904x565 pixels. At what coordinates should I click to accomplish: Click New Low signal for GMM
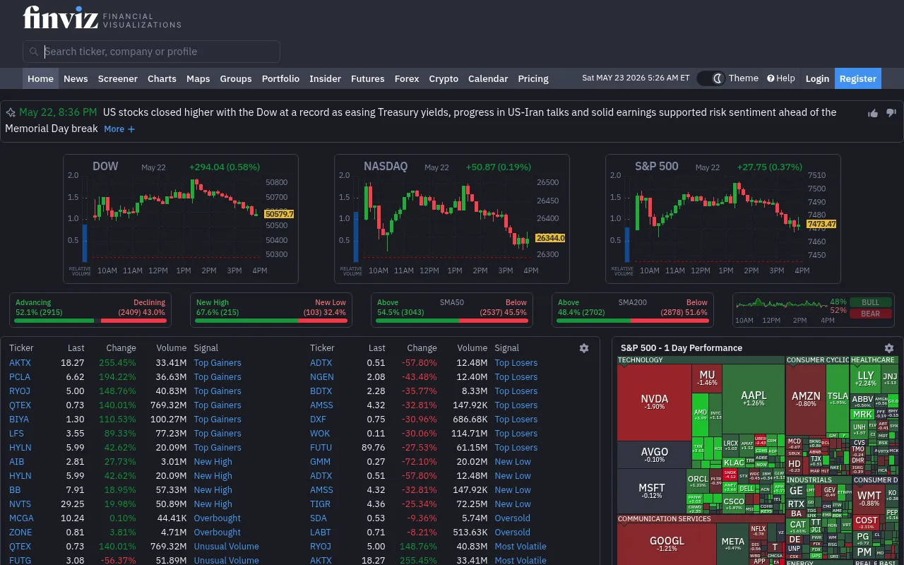tap(513, 462)
